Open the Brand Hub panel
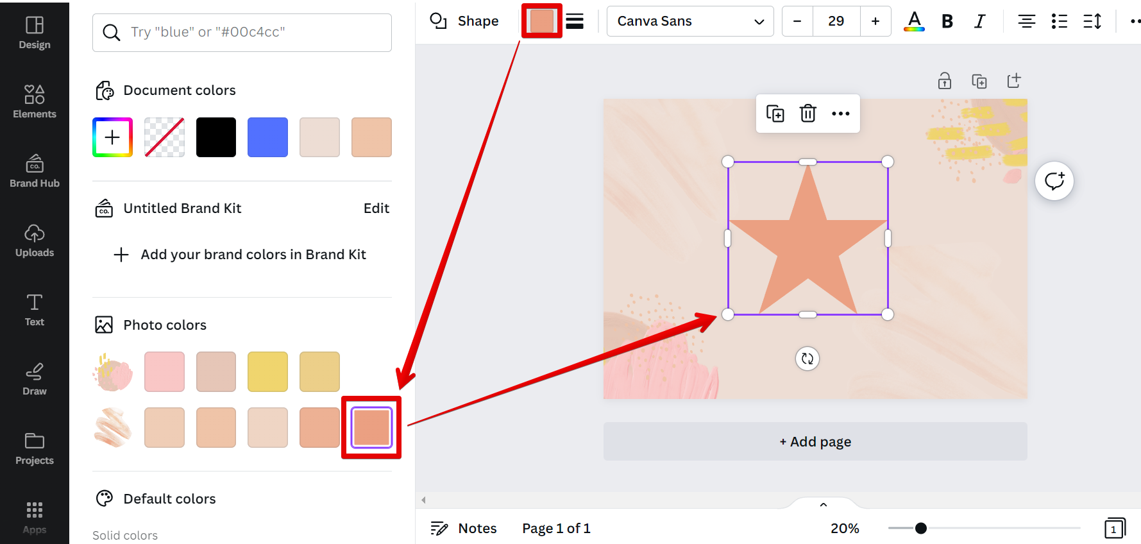The height and width of the screenshot is (544, 1141). pos(35,171)
